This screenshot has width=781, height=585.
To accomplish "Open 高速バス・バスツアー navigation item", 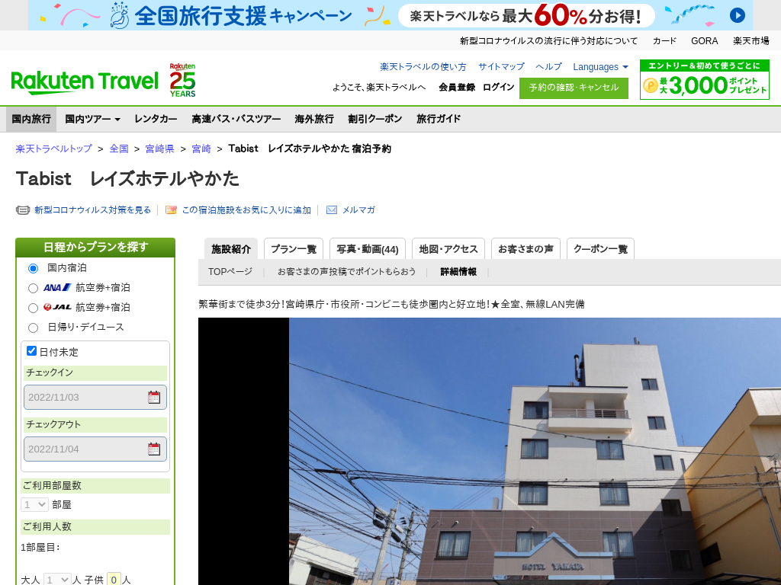I will 236,119.
